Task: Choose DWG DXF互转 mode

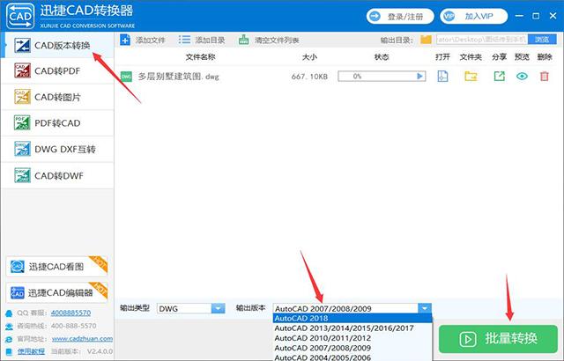Action: (57, 149)
